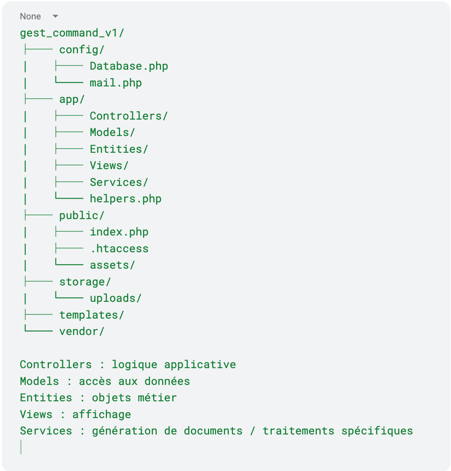Click the Services/ entry in the tree
Image resolution: width=451 pixels, height=471 pixels.
119,182
